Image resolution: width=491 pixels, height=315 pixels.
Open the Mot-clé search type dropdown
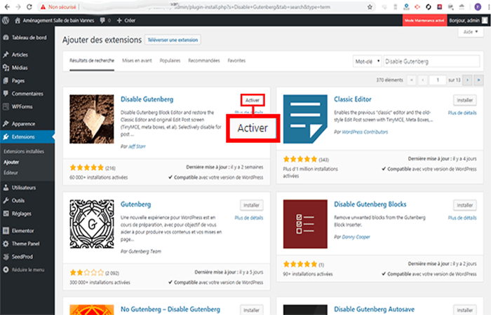click(367, 62)
